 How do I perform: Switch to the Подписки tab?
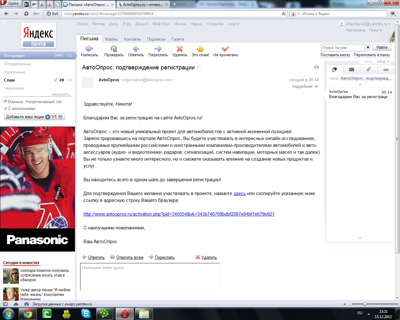tap(156, 39)
